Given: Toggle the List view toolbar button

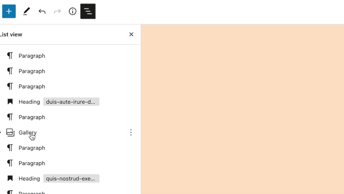Looking at the screenshot, I should [x=88, y=11].
